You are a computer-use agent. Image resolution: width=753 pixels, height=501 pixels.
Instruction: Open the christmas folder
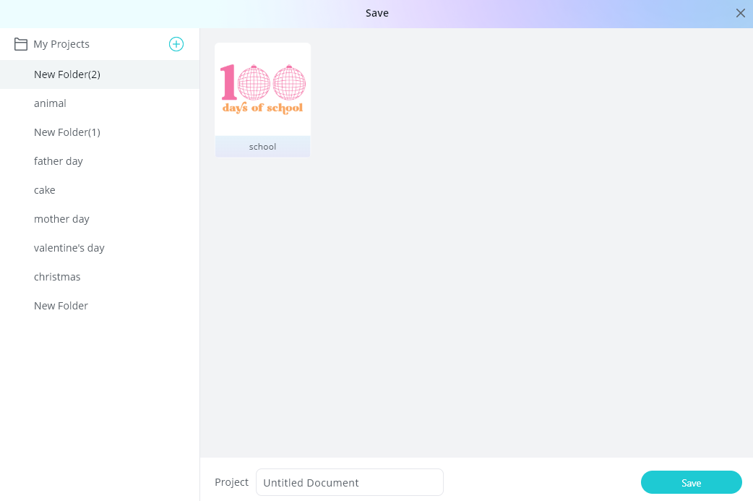(x=100, y=277)
